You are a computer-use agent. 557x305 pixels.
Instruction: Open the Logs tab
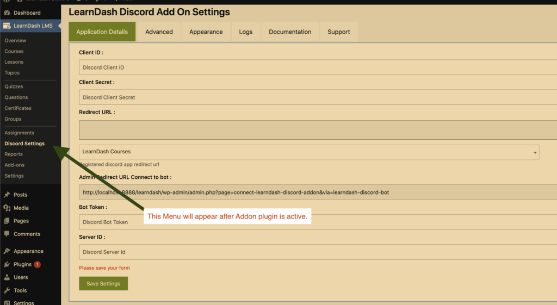pos(245,32)
